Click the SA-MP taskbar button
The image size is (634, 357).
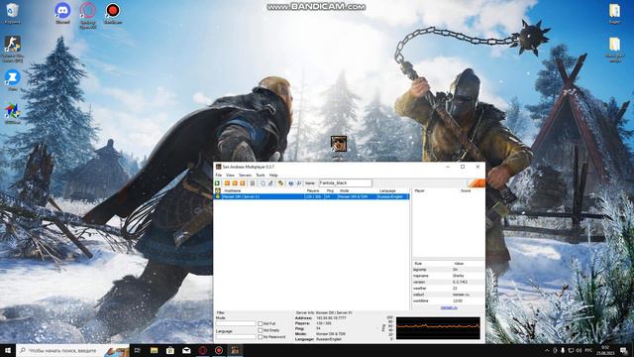tap(235, 350)
